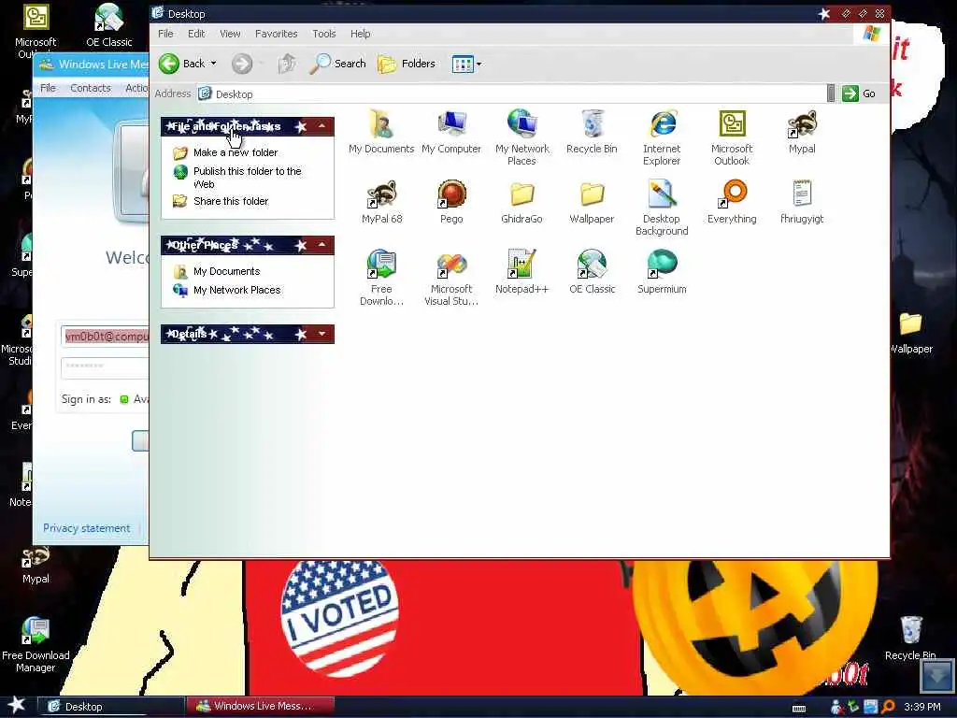Select Recycle Bin icon on desktop wallpaper
This screenshot has height=718, width=957.
[x=910, y=639]
